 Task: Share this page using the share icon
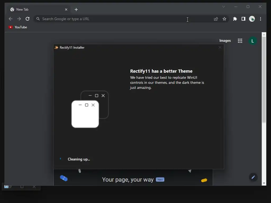click(x=216, y=19)
